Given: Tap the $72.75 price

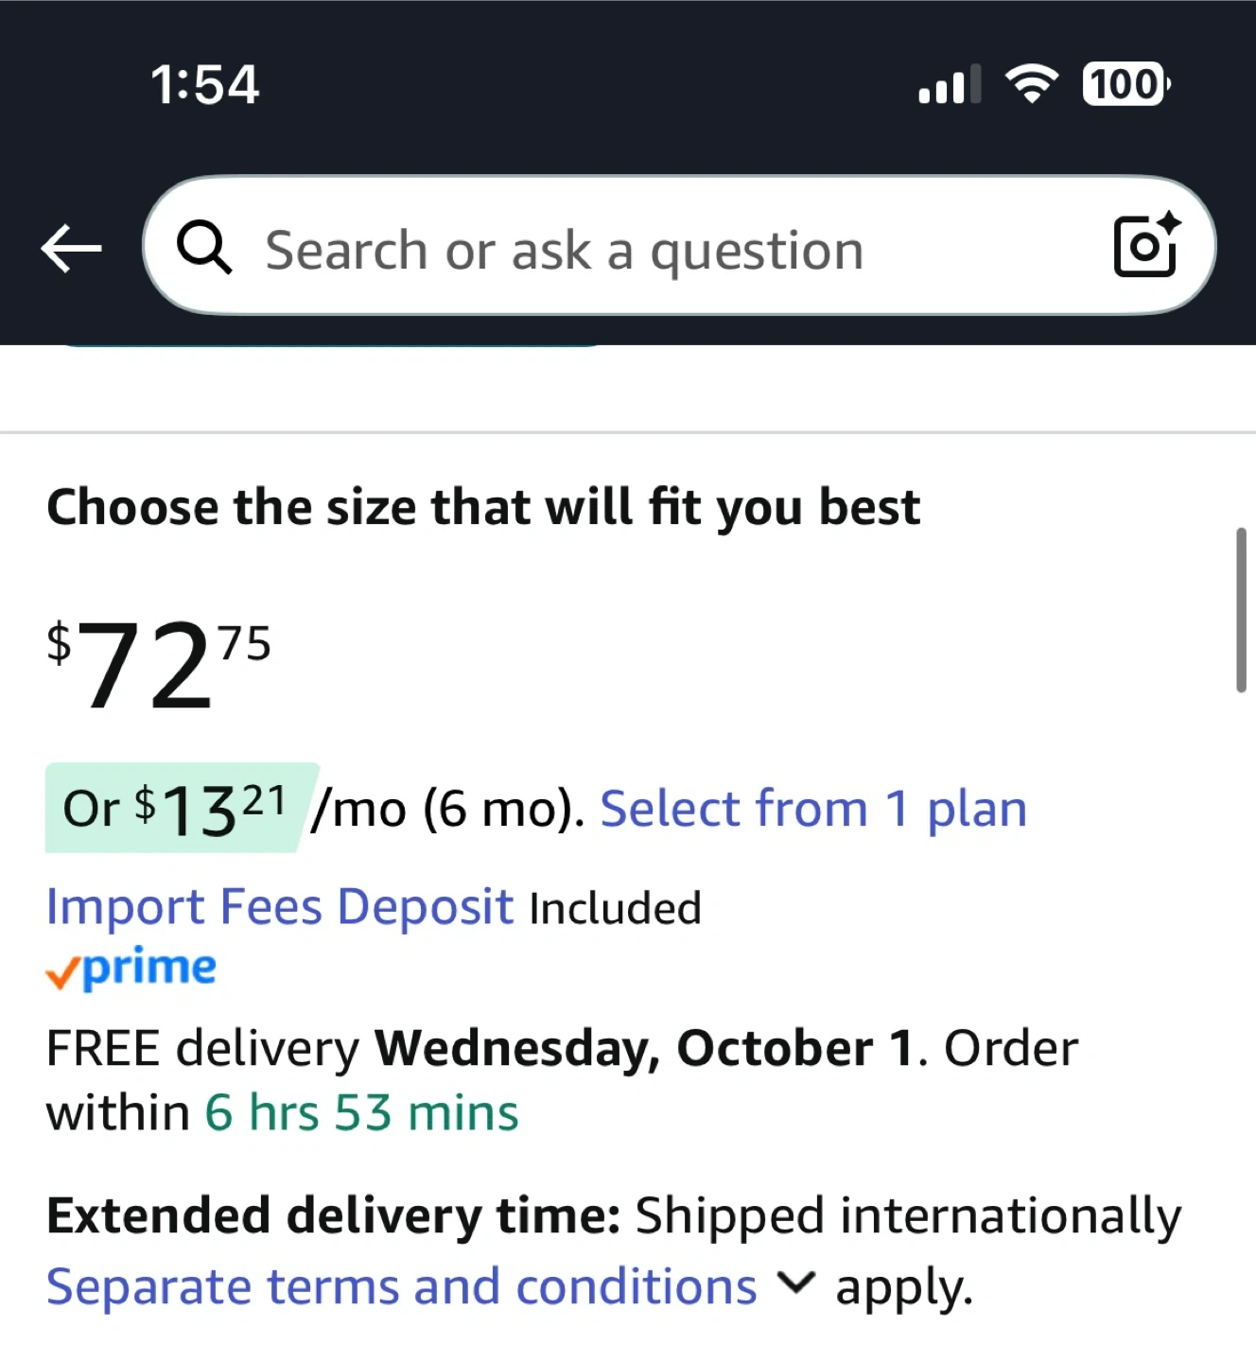Looking at the screenshot, I should (x=158, y=664).
